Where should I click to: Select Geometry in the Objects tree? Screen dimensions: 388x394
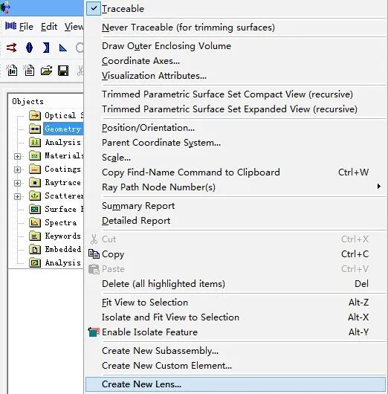(63, 129)
